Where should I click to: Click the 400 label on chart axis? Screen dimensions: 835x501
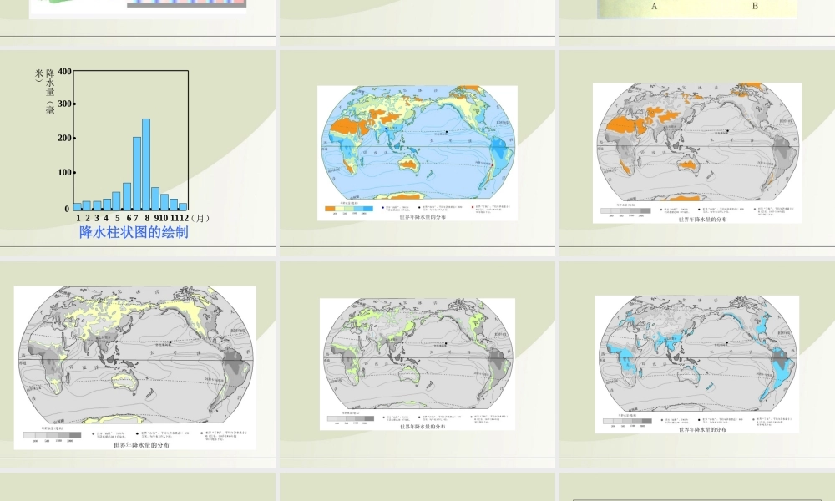click(64, 71)
